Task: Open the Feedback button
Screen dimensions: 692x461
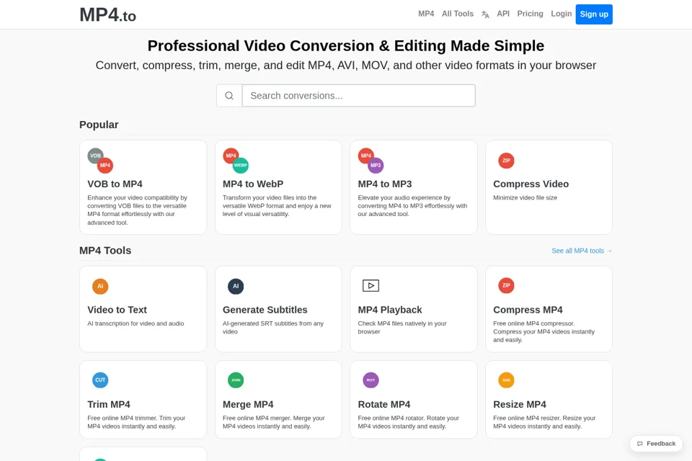Action: click(656, 444)
